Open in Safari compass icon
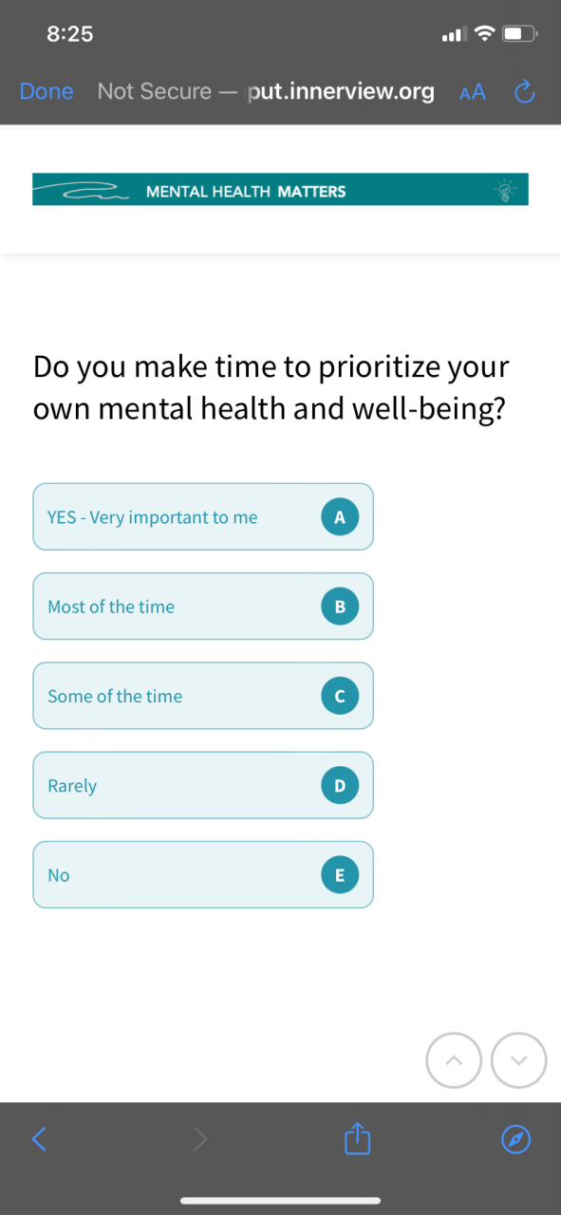561x1215 pixels. pyautogui.click(x=515, y=1139)
